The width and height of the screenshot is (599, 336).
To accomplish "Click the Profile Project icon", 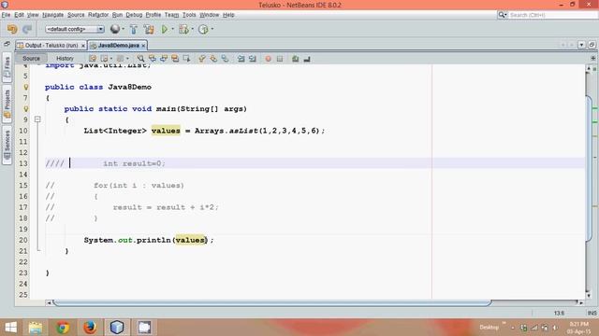I will [x=203, y=29].
